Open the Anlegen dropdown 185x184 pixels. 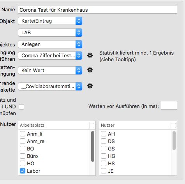(50, 44)
